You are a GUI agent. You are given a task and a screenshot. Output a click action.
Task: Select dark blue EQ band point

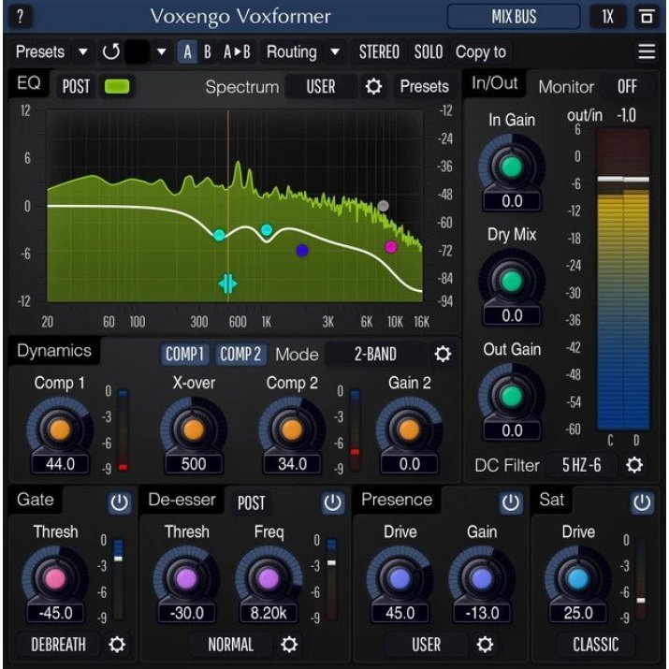(302, 251)
